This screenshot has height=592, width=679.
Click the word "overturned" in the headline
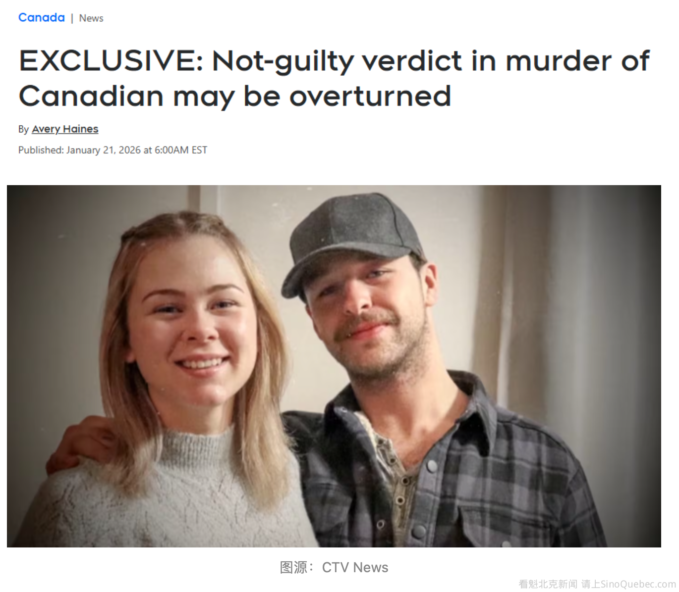click(x=370, y=96)
